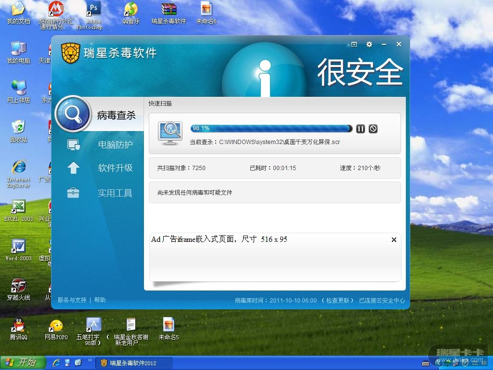493x370 pixels.
Task: Click the 很安全 status text
Action: 360,72
